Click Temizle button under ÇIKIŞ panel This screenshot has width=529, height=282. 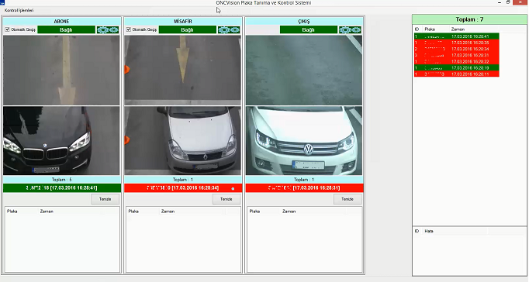coord(347,199)
